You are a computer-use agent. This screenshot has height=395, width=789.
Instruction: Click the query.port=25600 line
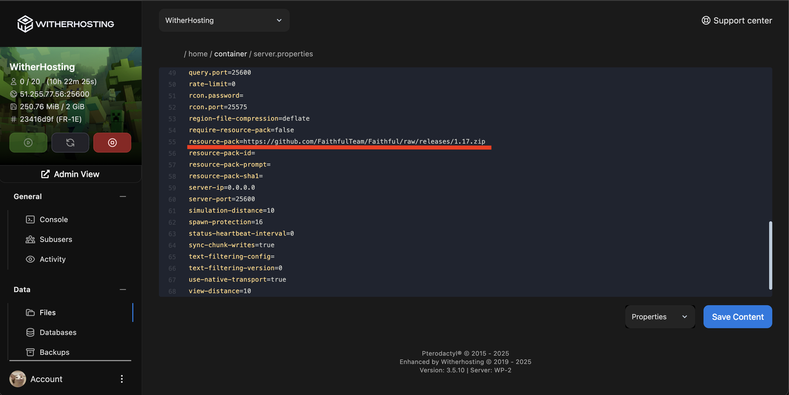(220, 73)
